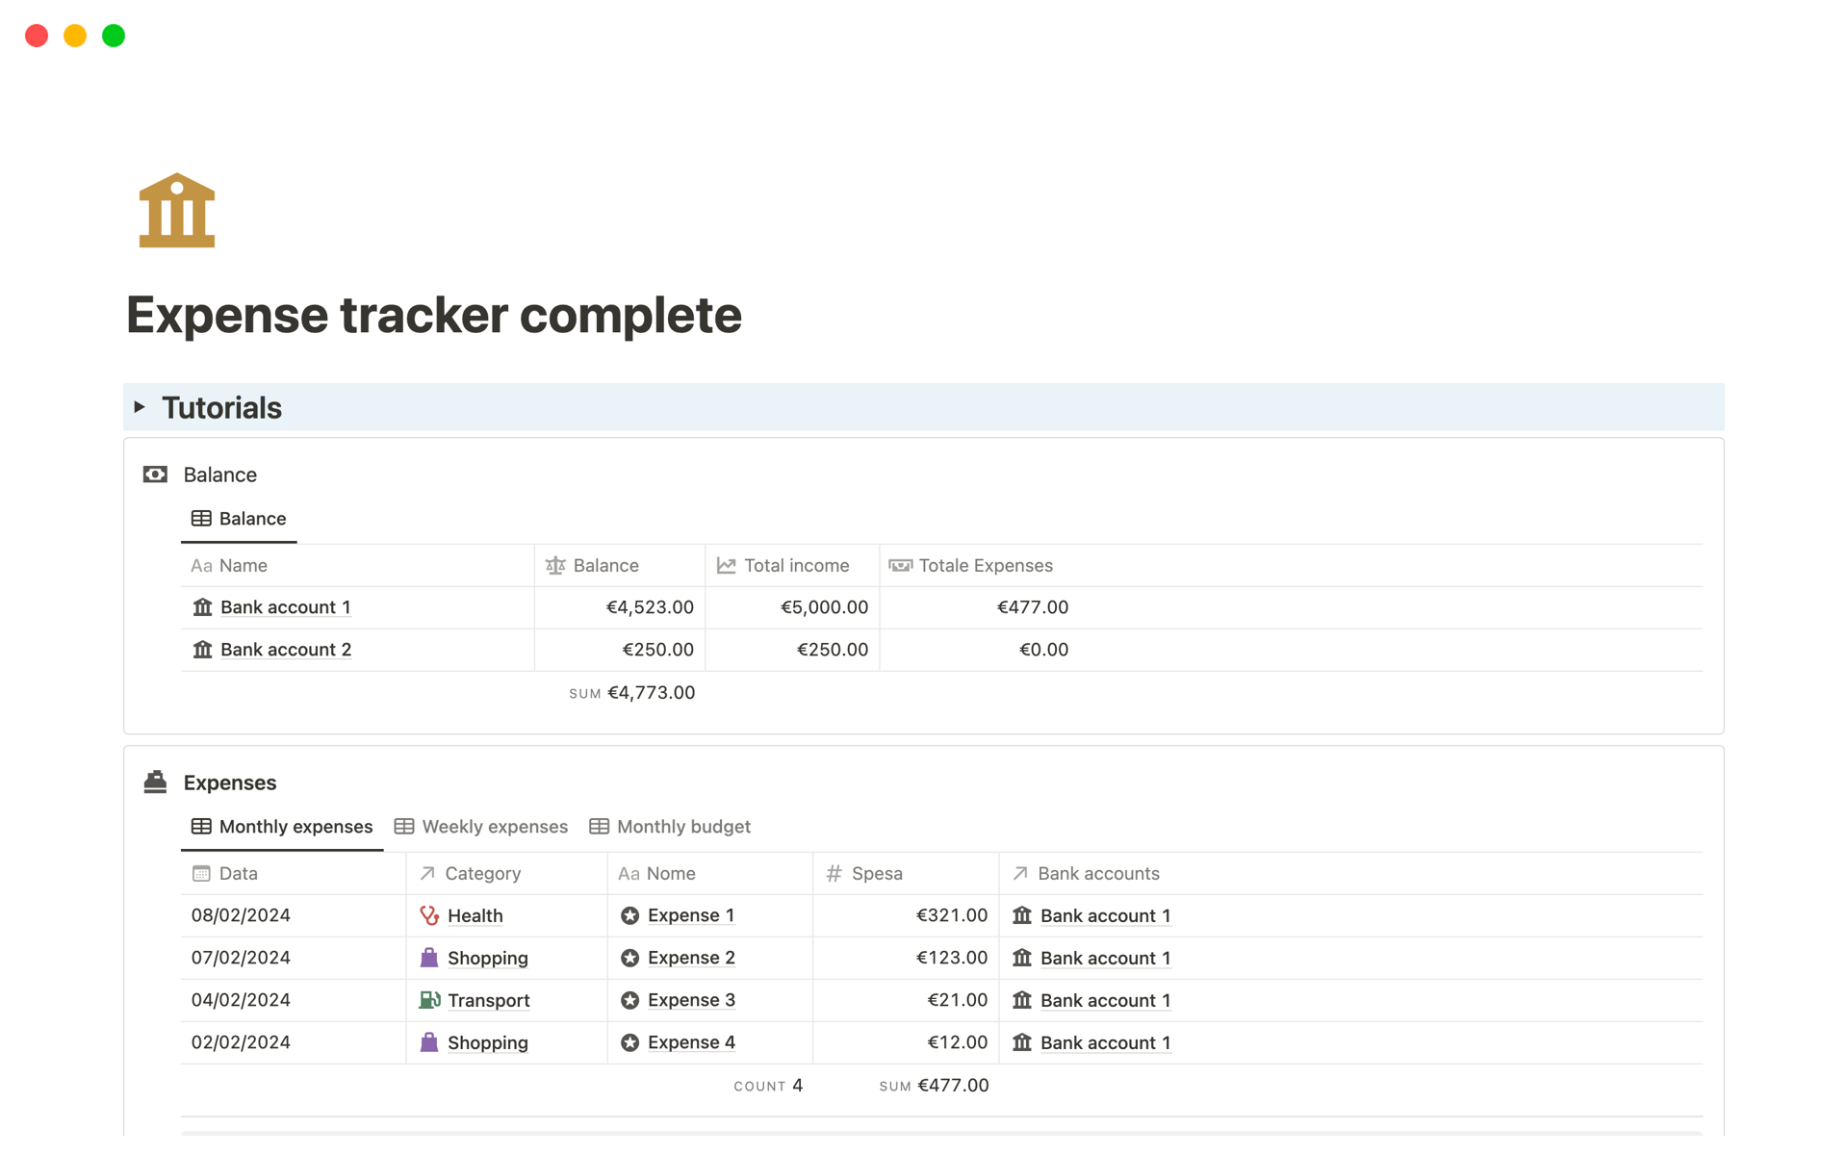Click the Health stethoscope category icon

click(429, 915)
